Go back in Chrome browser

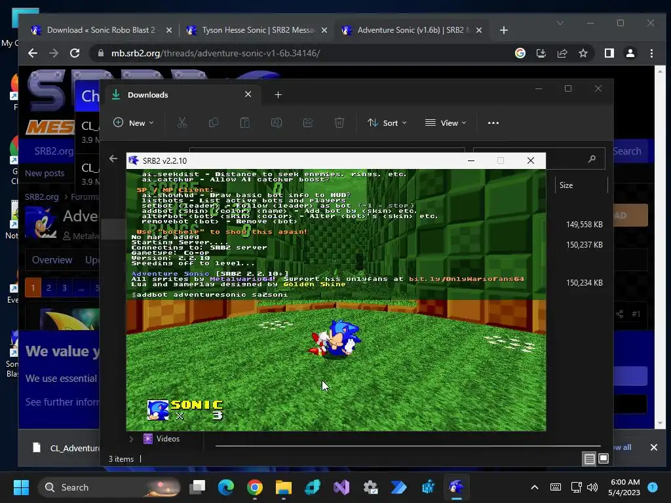(x=33, y=53)
